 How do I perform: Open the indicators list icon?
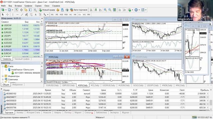(129, 10)
